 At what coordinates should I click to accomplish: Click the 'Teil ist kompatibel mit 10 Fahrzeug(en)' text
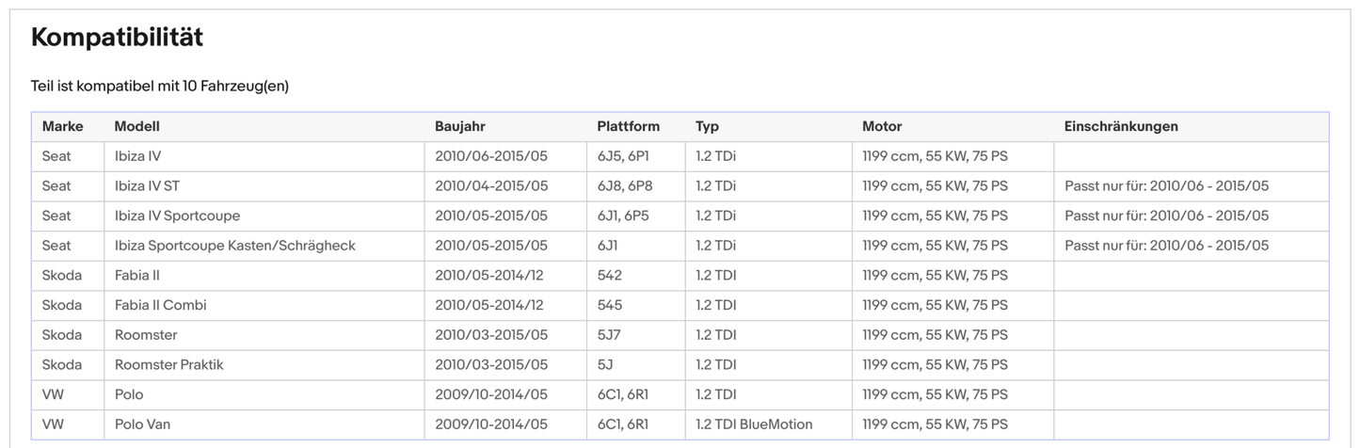pos(159,87)
